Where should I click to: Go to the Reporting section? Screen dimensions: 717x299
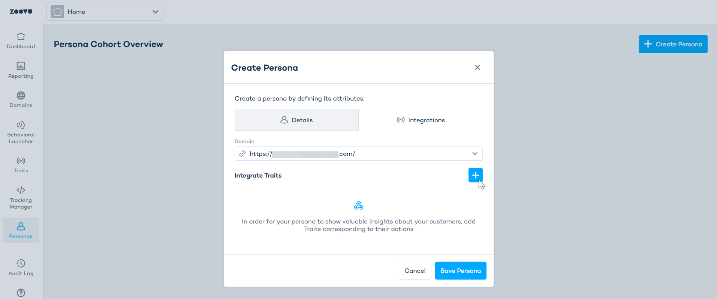[x=21, y=70]
